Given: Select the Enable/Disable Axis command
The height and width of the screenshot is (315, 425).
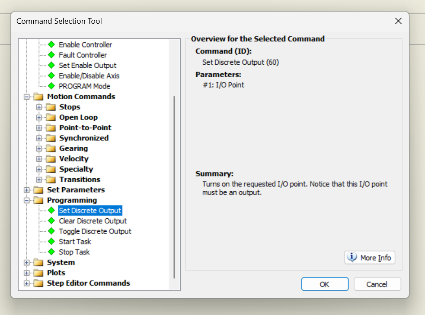Looking at the screenshot, I should 89,76.
